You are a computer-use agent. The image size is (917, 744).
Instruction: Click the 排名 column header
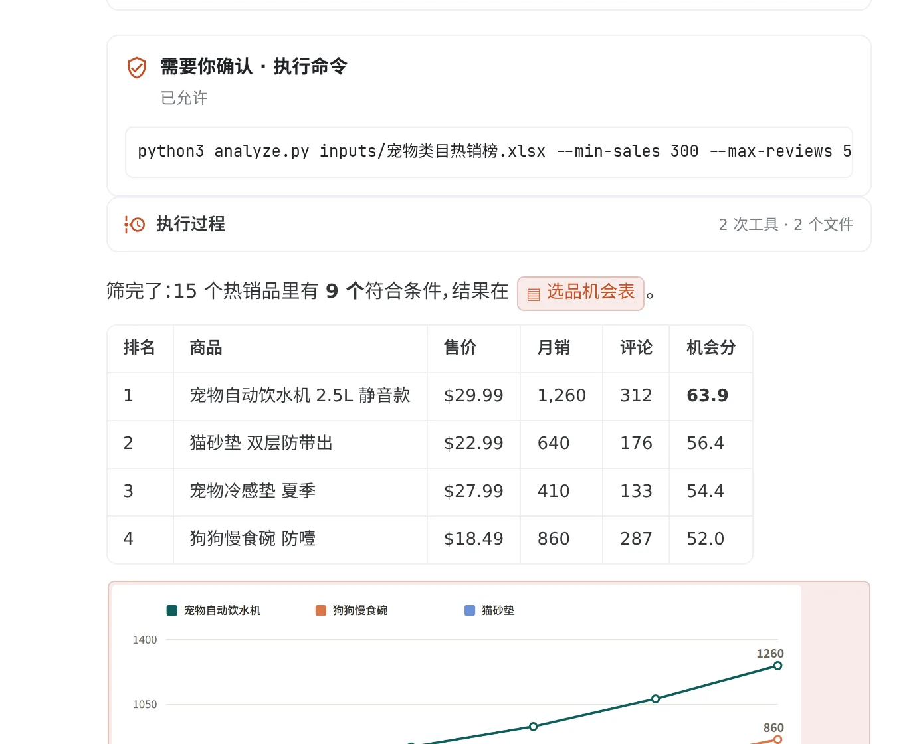[x=140, y=348]
